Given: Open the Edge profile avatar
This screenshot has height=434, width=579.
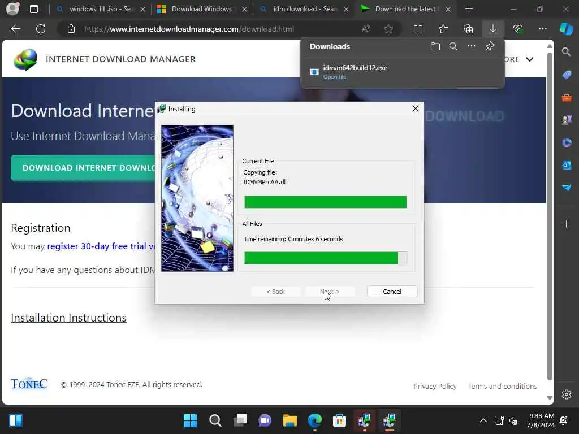Looking at the screenshot, I should [x=12, y=9].
